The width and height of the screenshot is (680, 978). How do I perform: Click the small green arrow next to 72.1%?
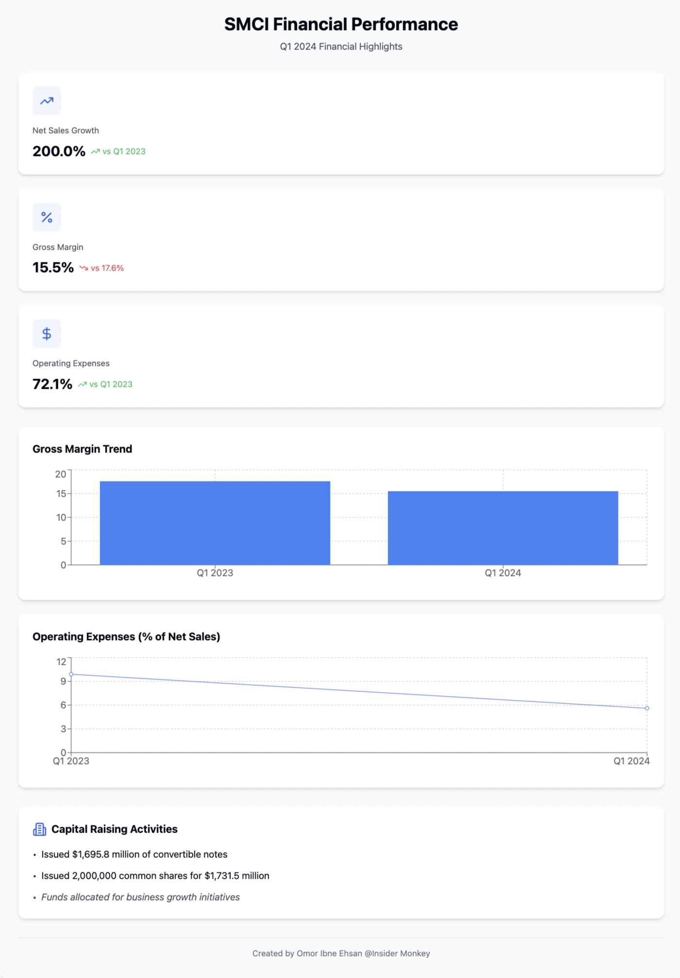(x=82, y=384)
